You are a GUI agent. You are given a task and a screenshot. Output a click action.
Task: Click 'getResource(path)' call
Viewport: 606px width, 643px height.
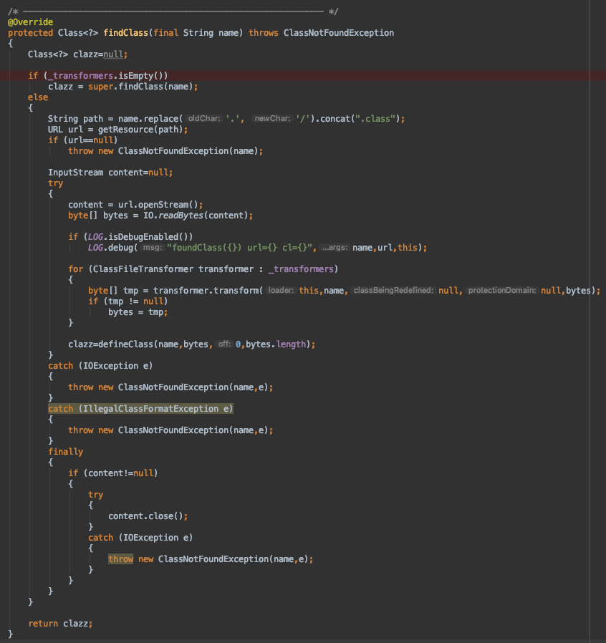tap(140, 130)
